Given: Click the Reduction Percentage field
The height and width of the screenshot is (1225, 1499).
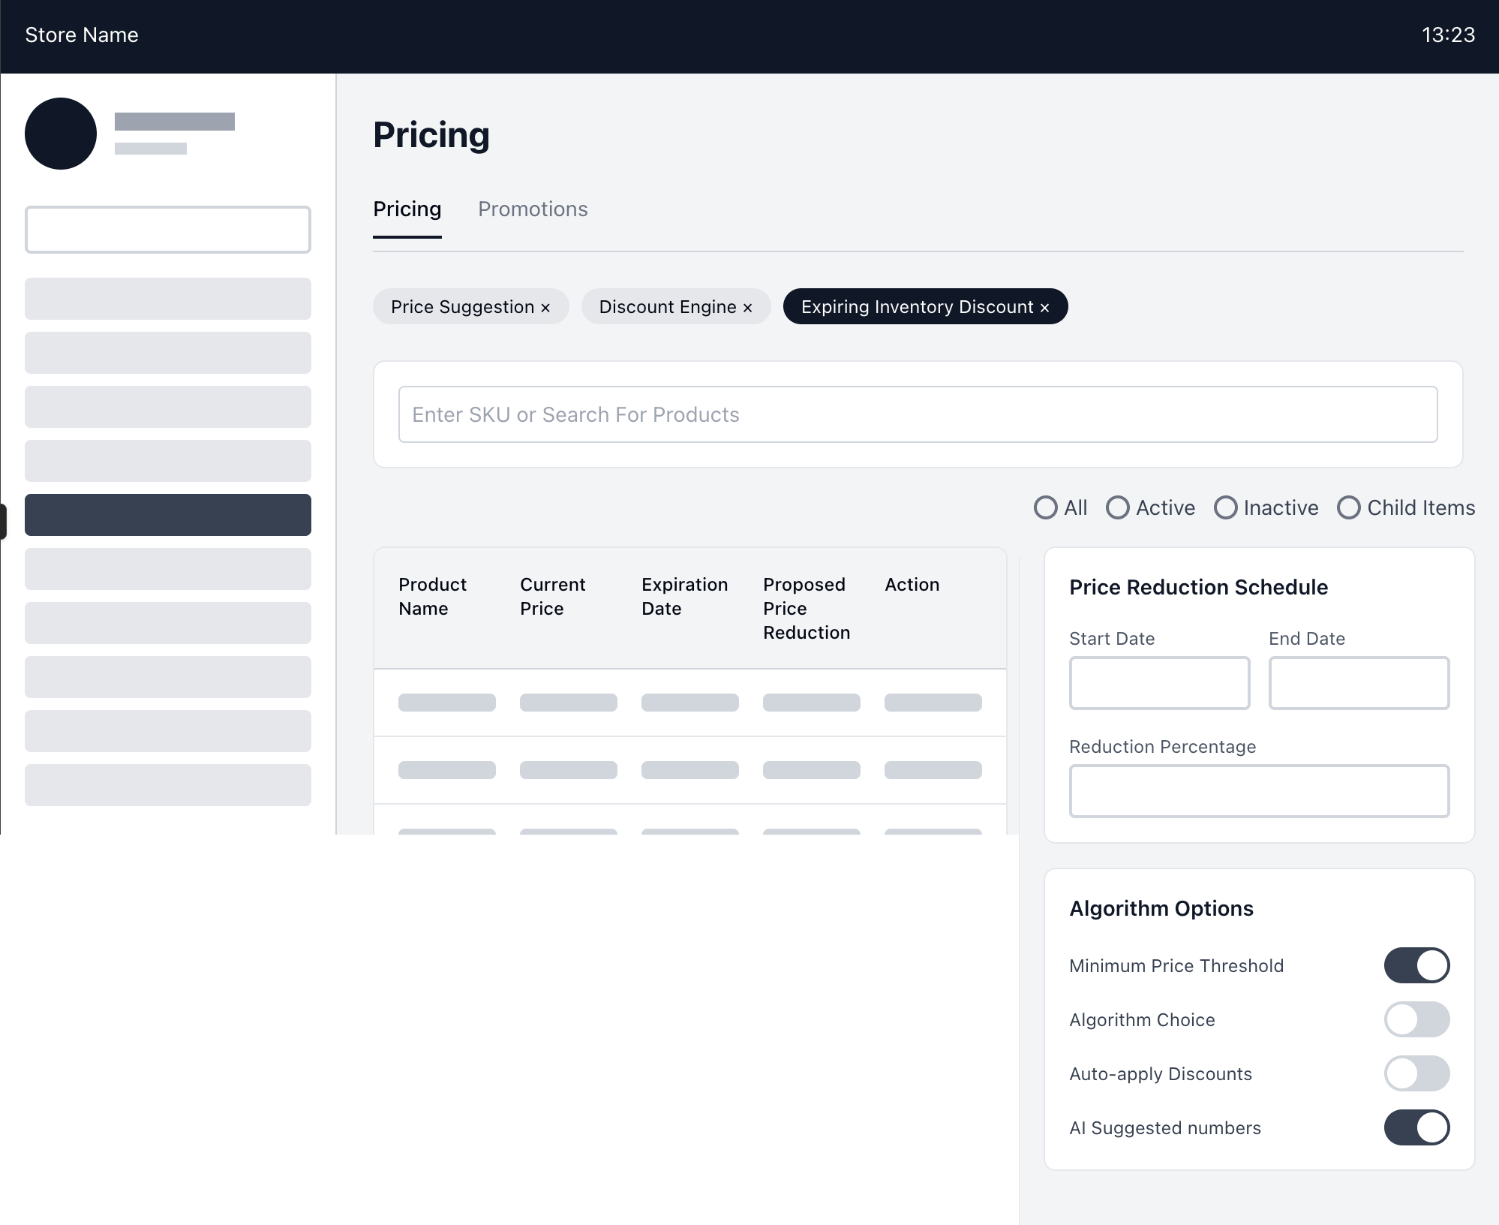Looking at the screenshot, I should pyautogui.click(x=1259, y=791).
